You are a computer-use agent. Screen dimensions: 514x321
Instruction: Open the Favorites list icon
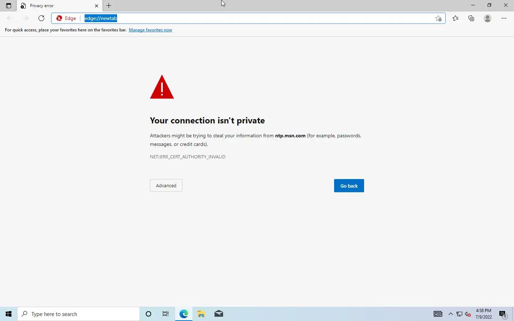tap(455, 18)
